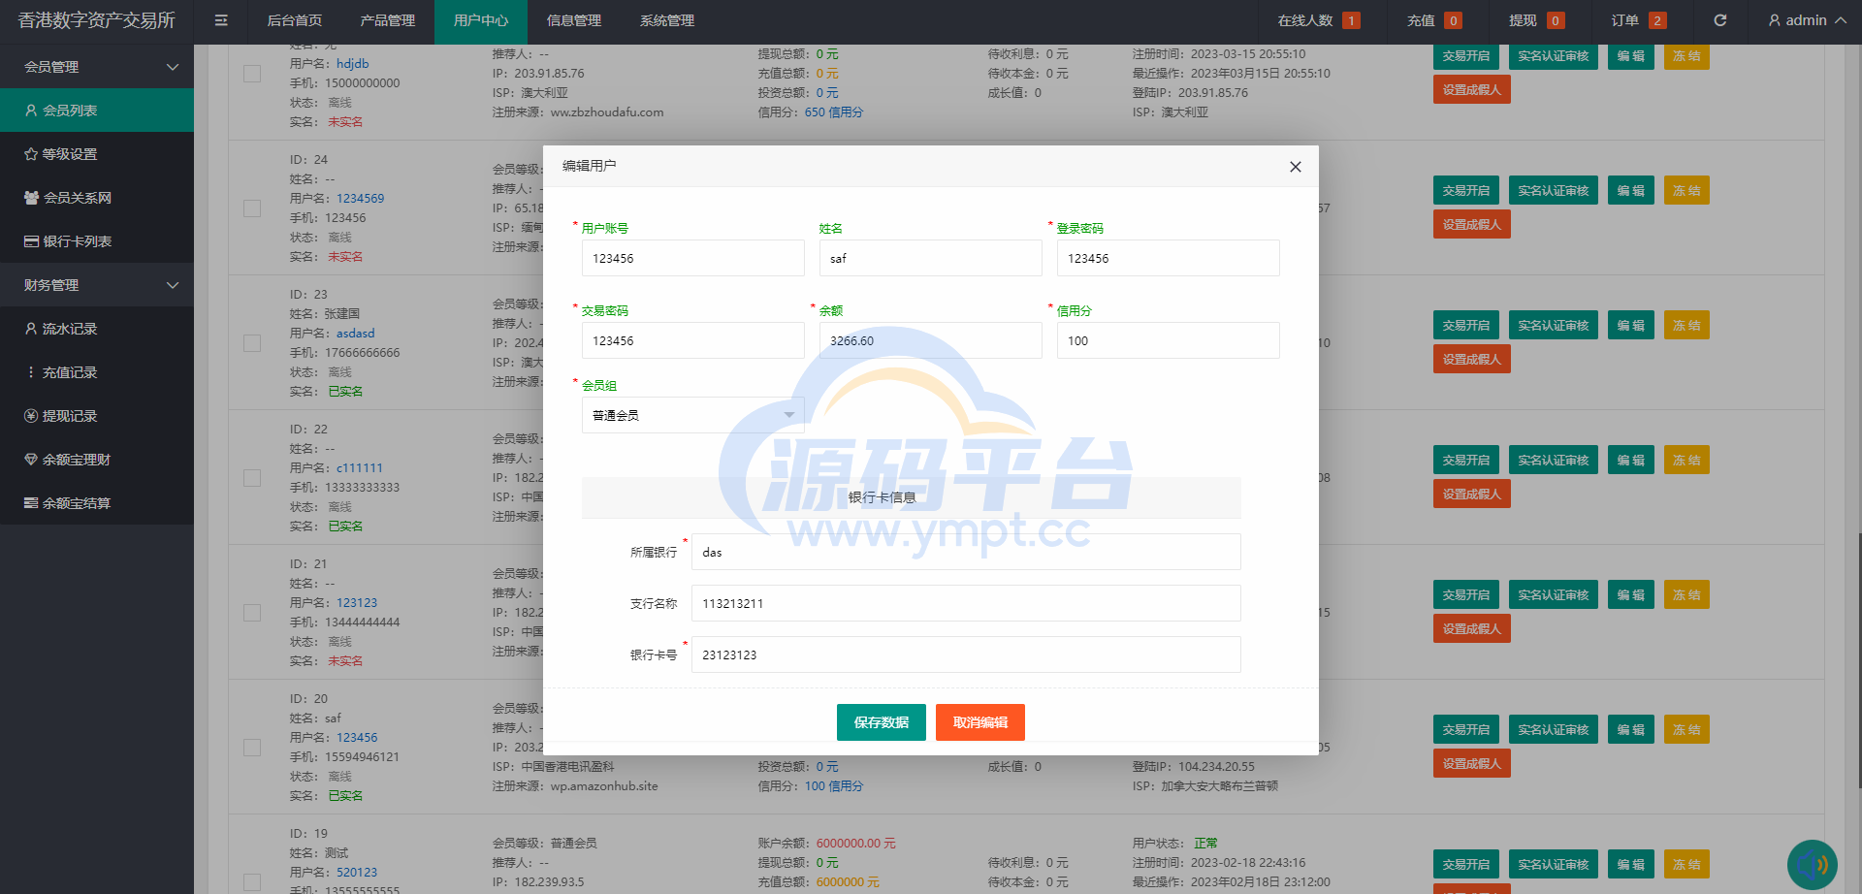Tick checkbox for user hdjdb row
This screenshot has width=1862, height=894.
coord(252,74)
